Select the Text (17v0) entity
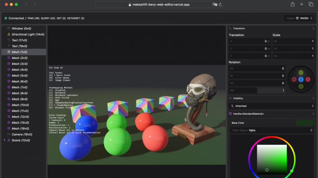 pos(24,40)
